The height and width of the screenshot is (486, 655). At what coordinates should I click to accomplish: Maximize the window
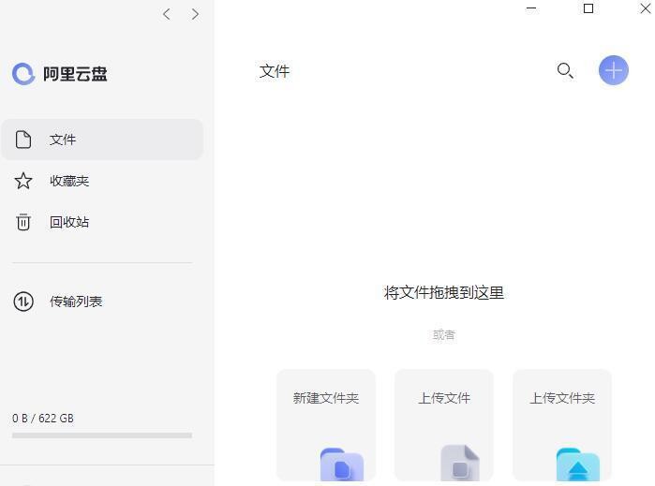click(x=588, y=8)
